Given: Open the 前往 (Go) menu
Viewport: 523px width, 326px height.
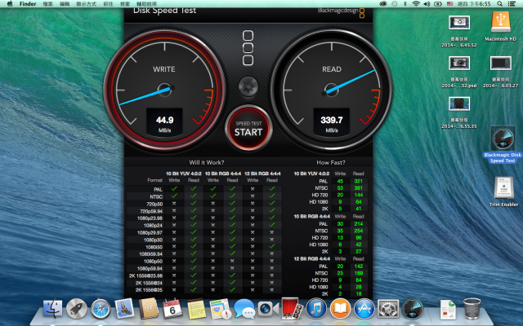Looking at the screenshot, I should pos(108,4).
